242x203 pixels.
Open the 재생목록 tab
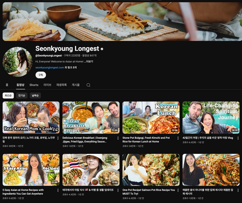click(61, 85)
